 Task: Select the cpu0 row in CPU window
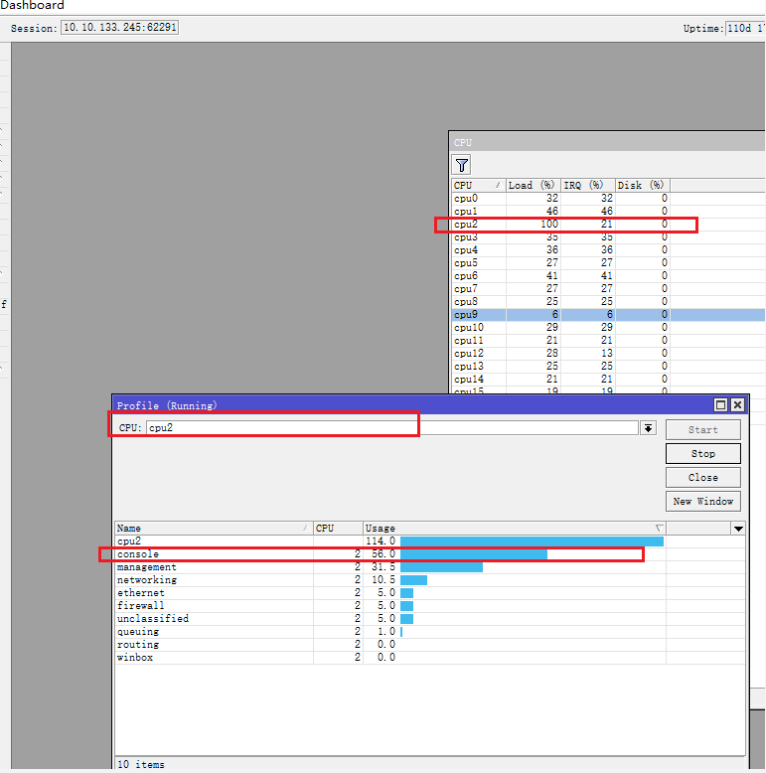608,198
